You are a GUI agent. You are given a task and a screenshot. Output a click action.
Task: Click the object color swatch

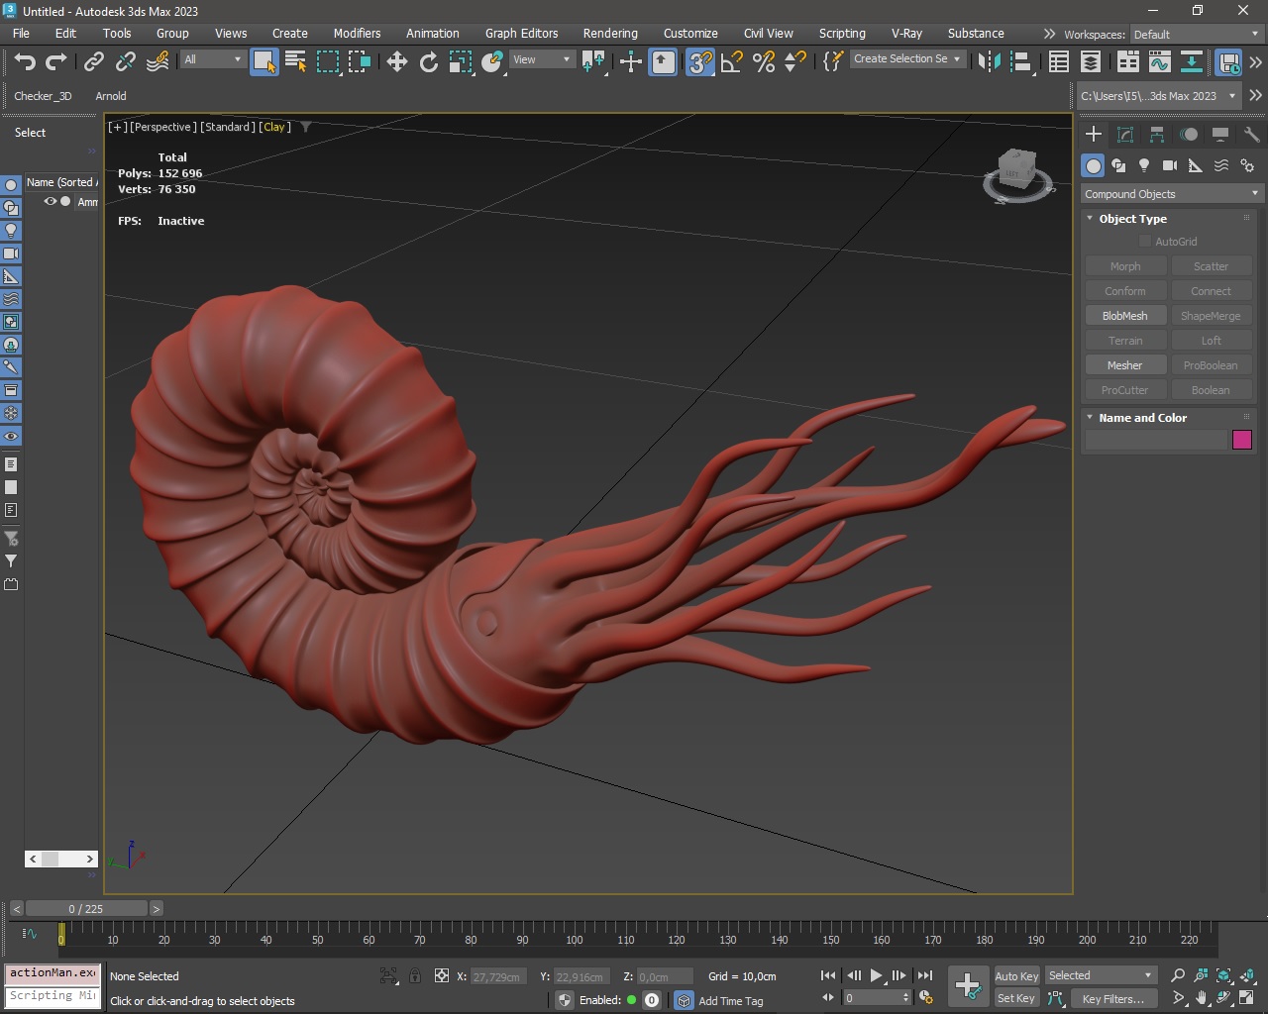click(x=1242, y=440)
